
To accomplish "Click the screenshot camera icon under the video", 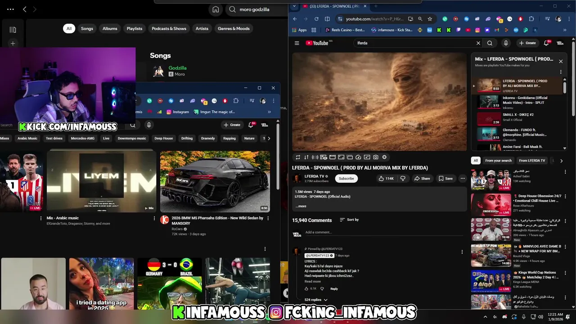I will pyautogui.click(x=376, y=157).
